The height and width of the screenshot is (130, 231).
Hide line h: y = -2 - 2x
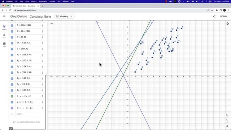click(12, 108)
